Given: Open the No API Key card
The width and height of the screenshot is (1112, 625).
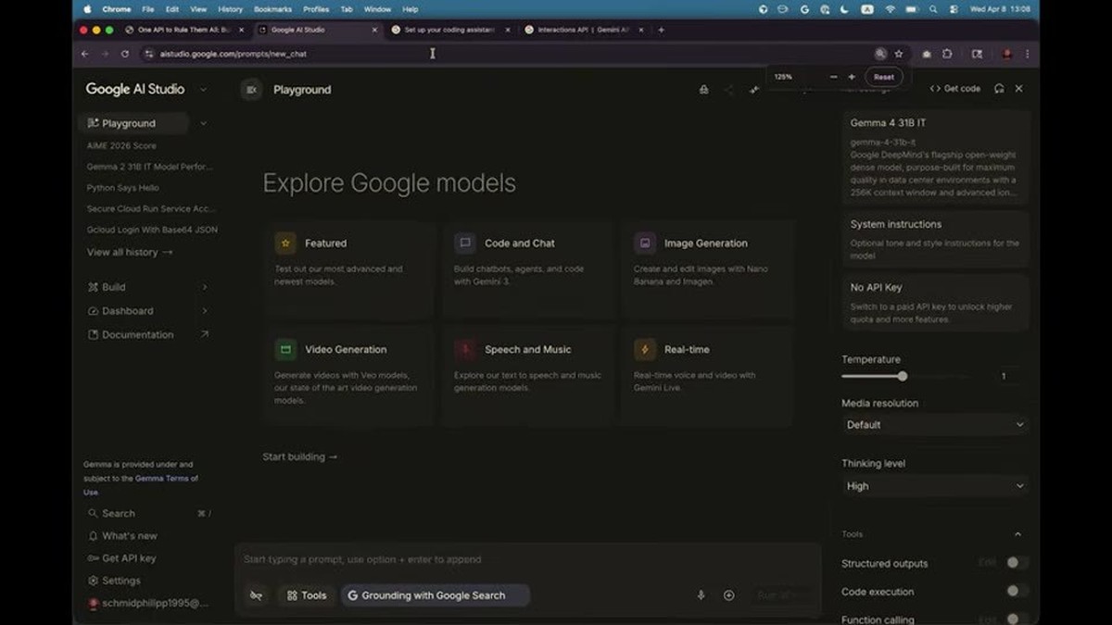Looking at the screenshot, I should (936, 303).
